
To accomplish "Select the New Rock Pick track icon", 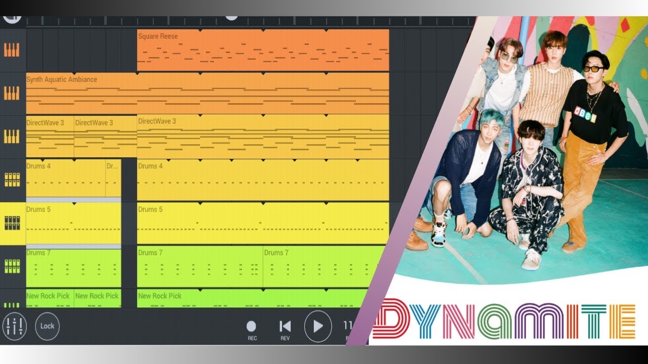I will (x=12, y=305).
